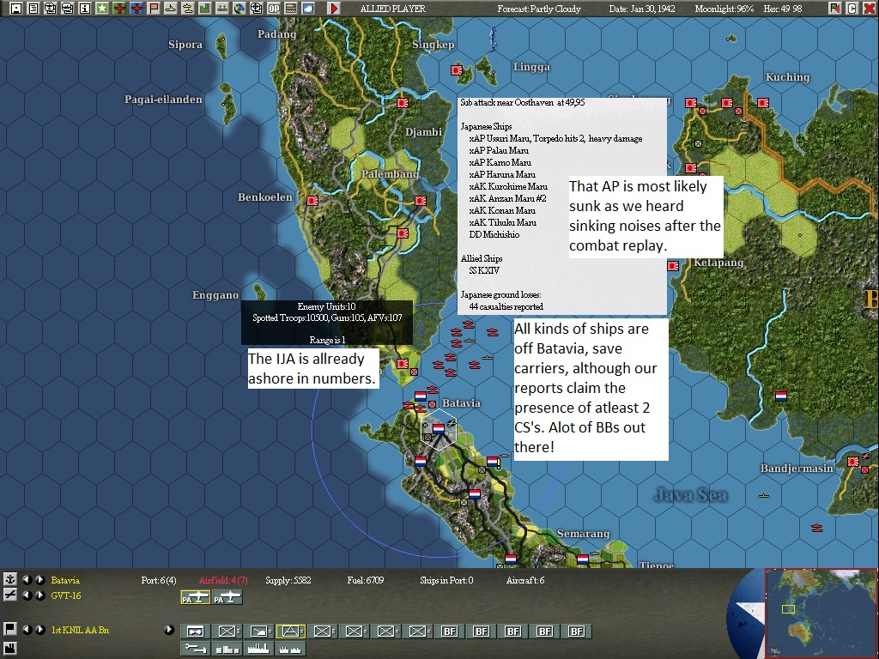Click the GVT-16 air group name
The height and width of the screenshot is (659, 879).
pyautogui.click(x=65, y=596)
